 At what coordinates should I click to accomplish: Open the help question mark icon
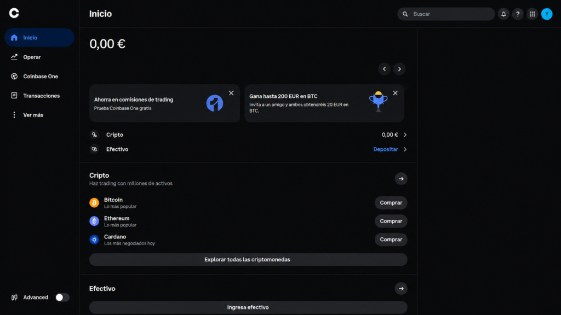click(x=518, y=14)
